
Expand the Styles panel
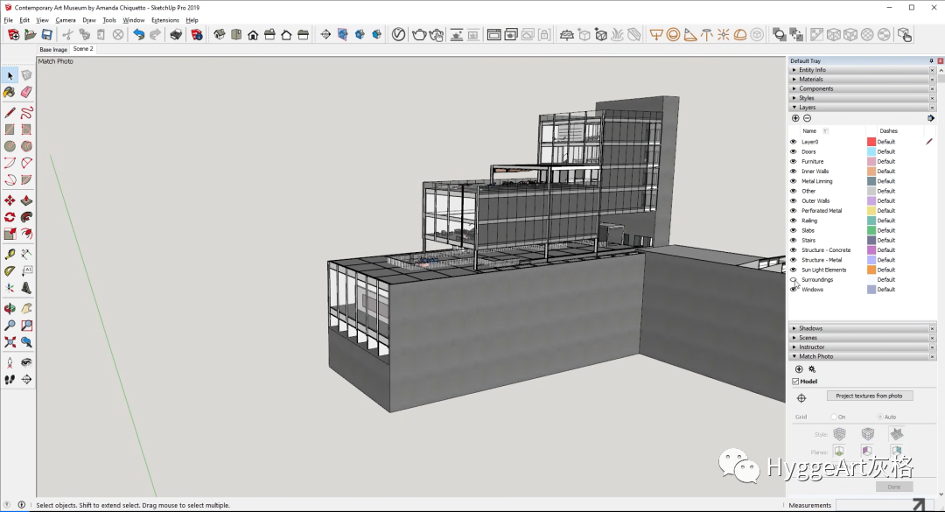pos(862,98)
